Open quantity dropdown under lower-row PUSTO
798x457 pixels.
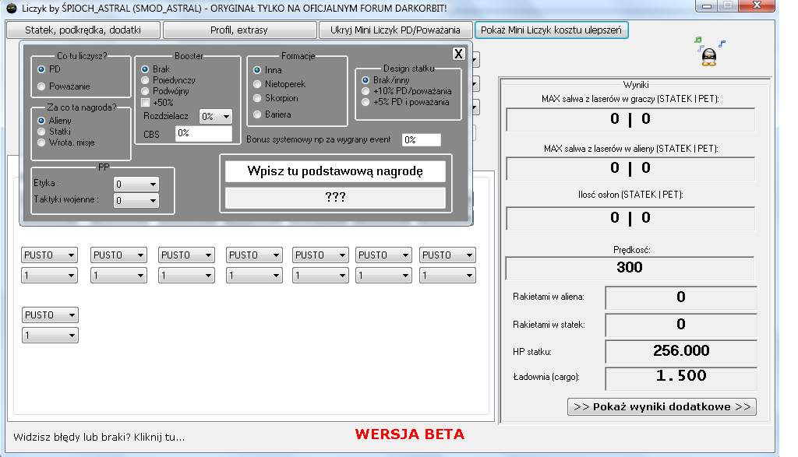(x=50, y=336)
